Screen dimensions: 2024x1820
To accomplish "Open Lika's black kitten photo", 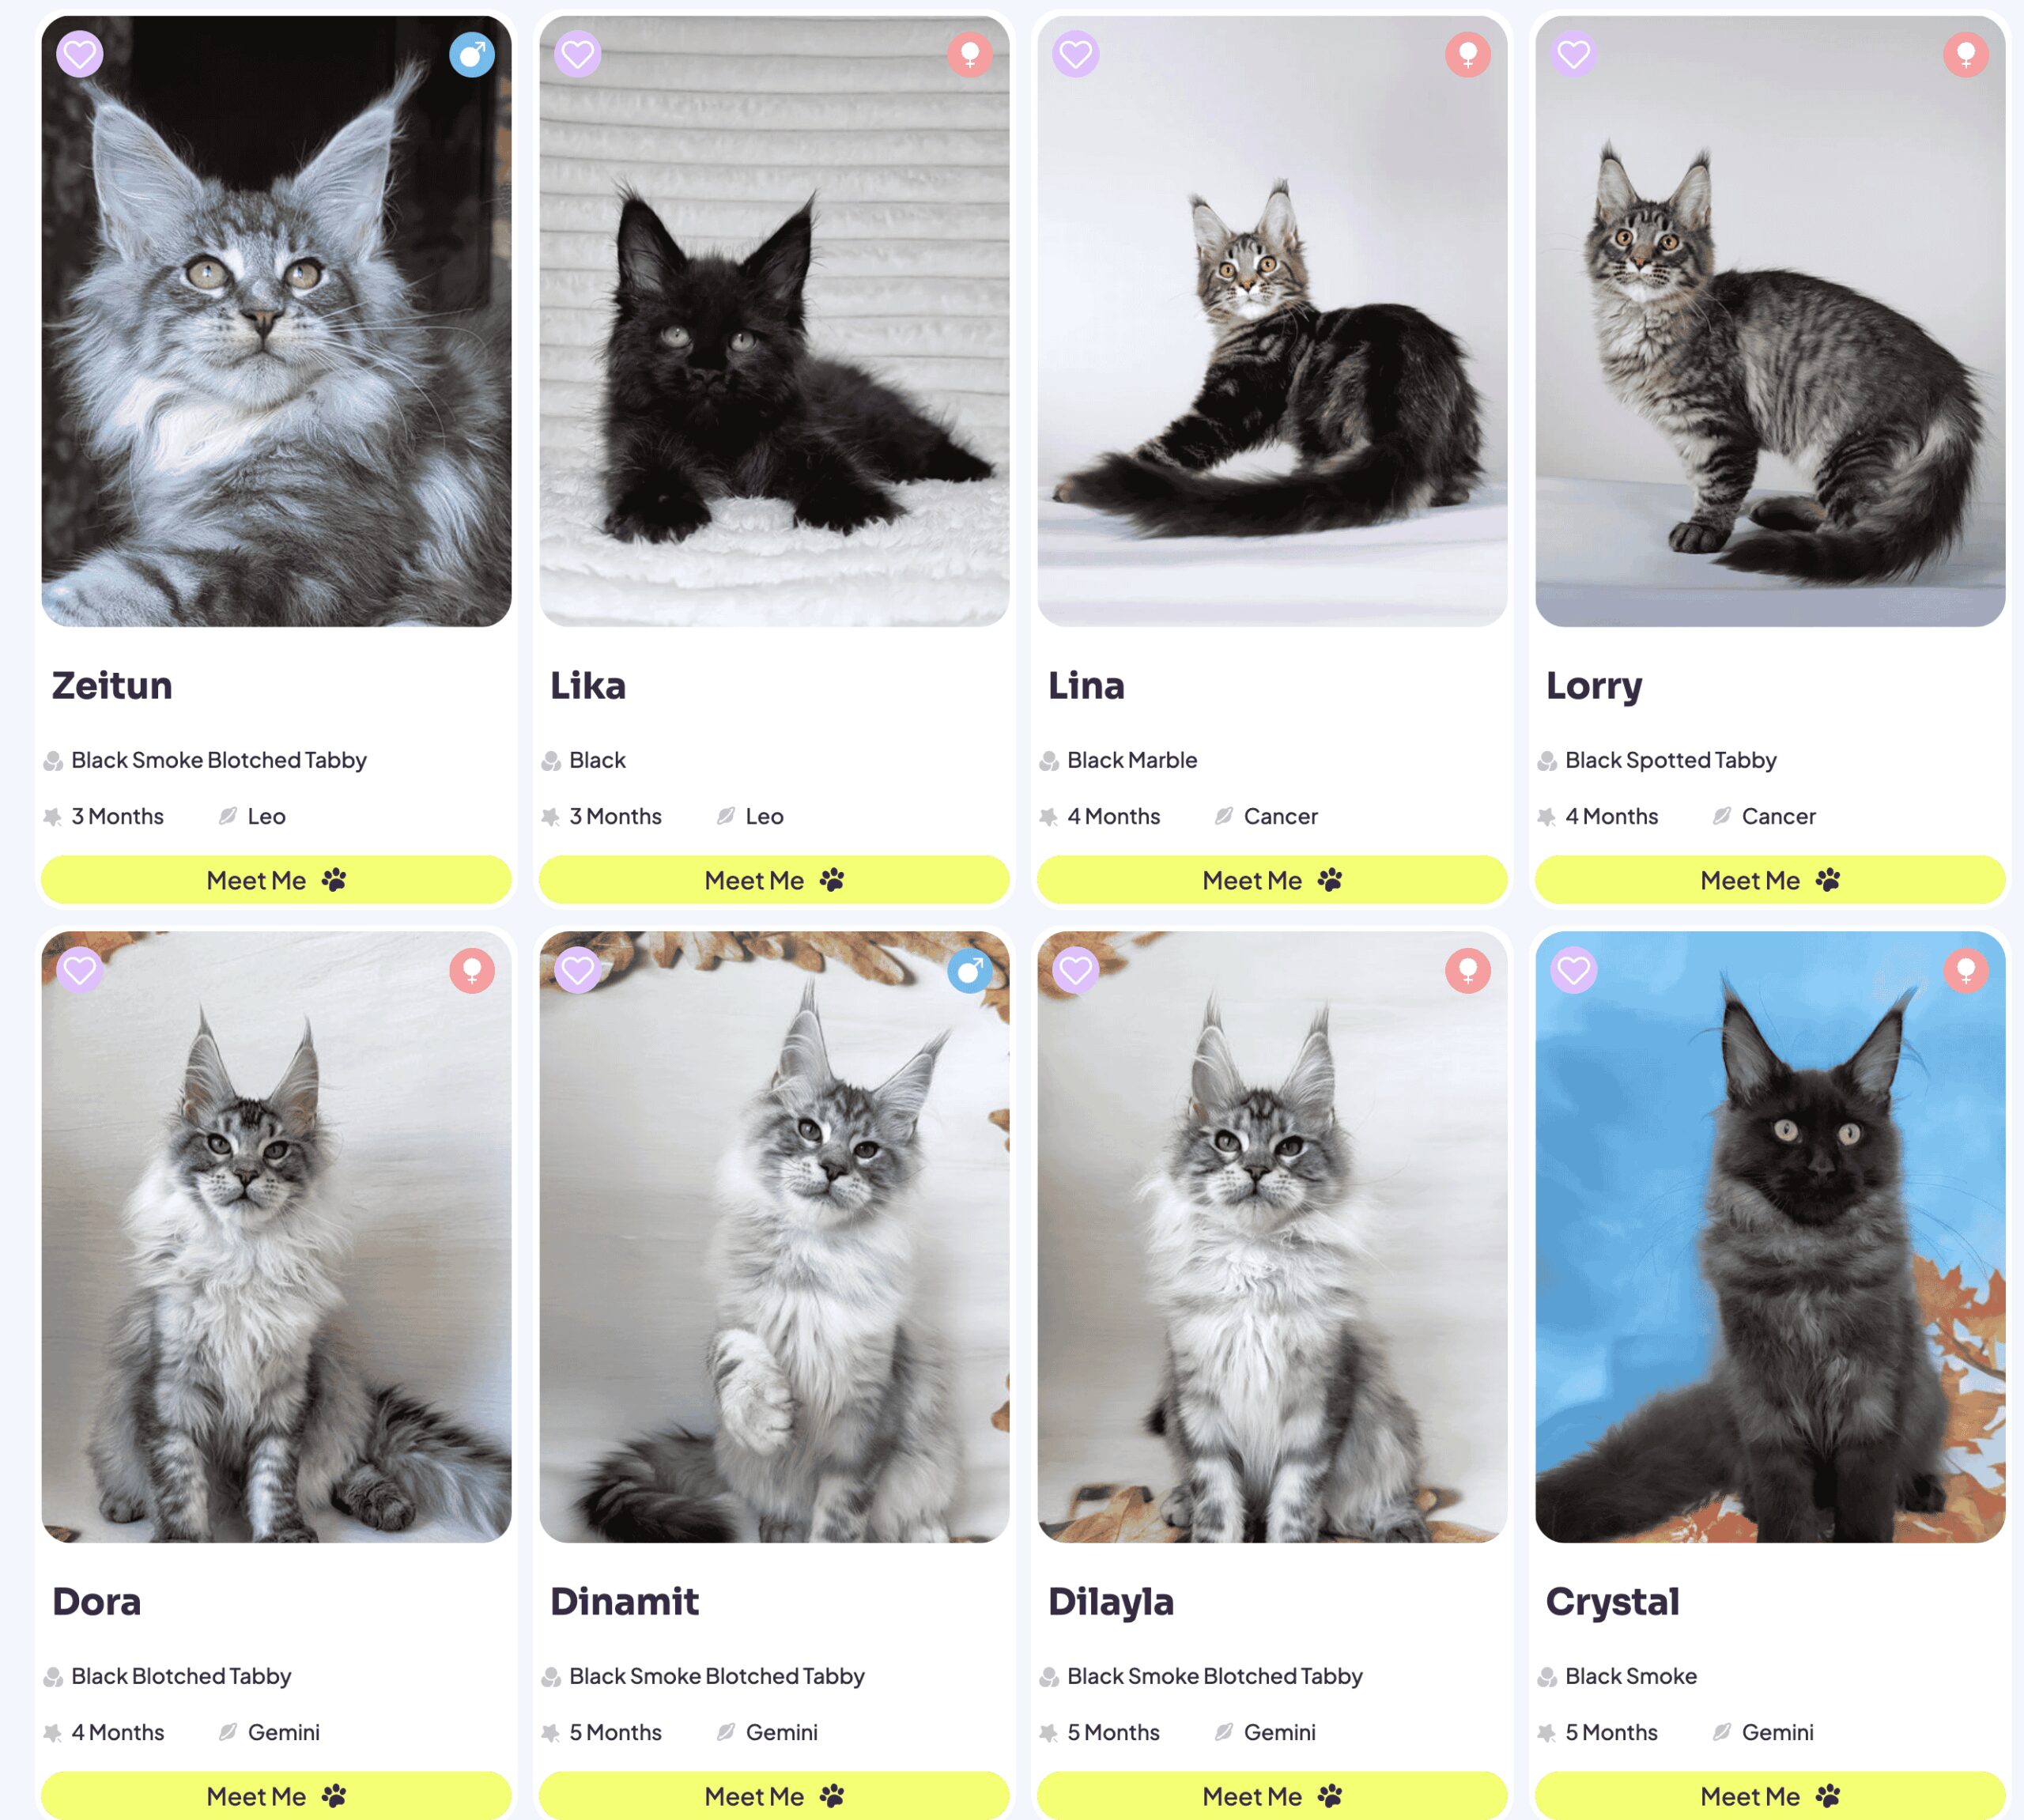I will click(774, 321).
